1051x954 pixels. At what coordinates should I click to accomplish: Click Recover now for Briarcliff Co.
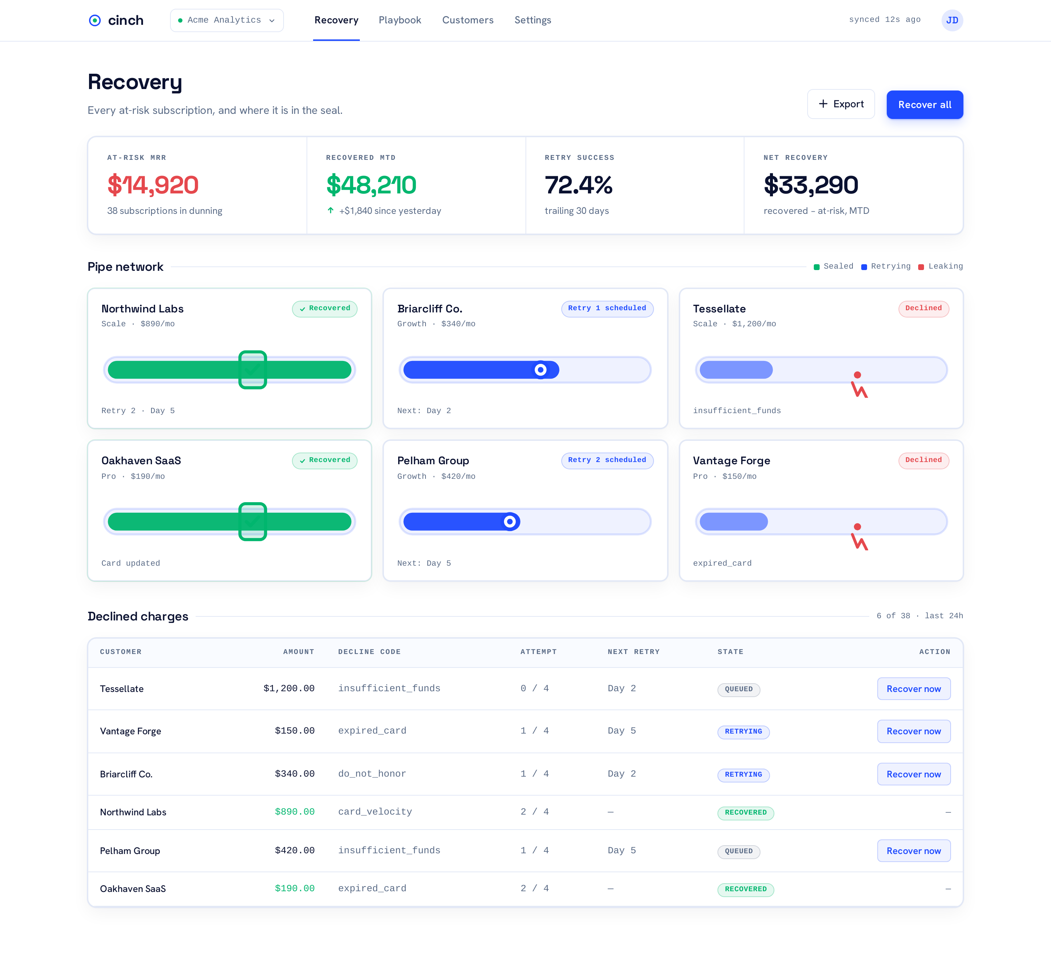click(x=913, y=774)
